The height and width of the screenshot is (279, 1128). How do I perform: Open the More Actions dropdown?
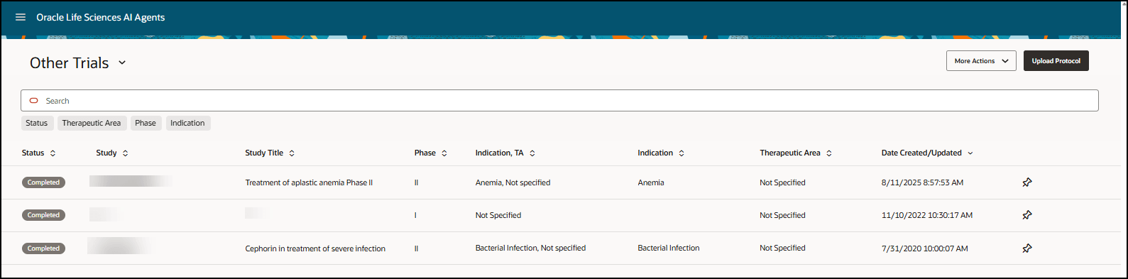tap(981, 61)
